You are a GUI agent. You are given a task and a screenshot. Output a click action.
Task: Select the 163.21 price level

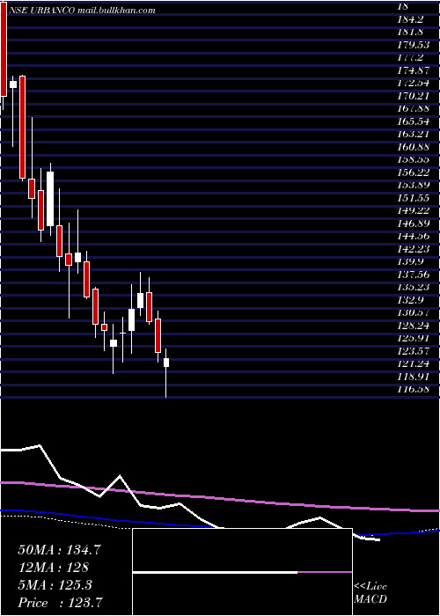coord(414,134)
